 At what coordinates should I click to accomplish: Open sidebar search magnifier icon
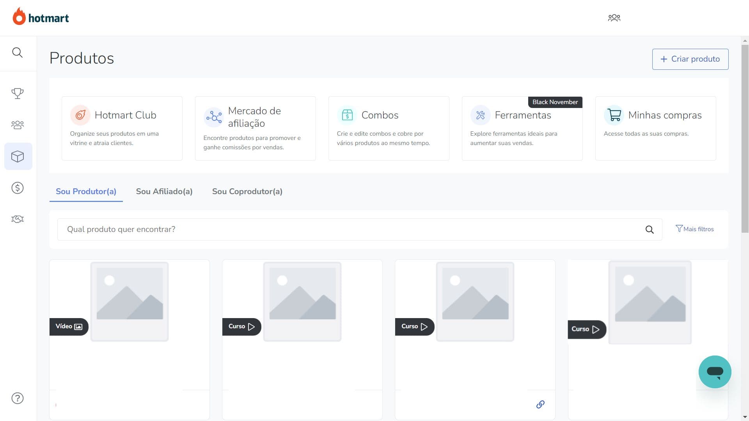pyautogui.click(x=17, y=53)
